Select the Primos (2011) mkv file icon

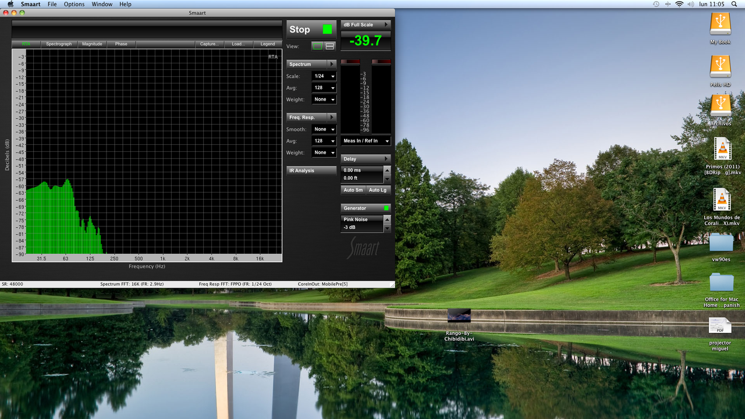coord(722,149)
